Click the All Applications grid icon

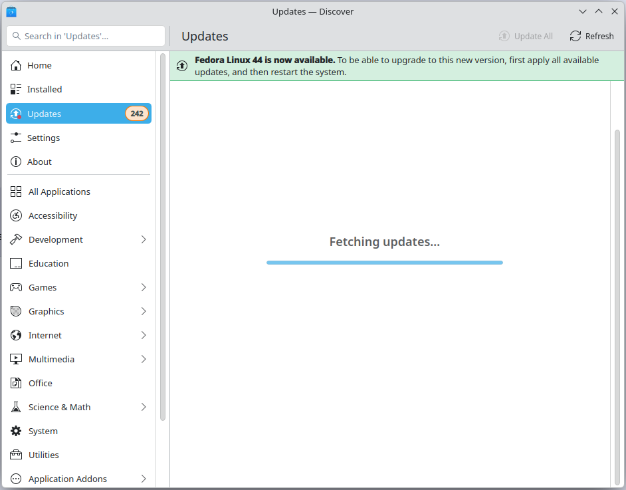click(x=15, y=191)
